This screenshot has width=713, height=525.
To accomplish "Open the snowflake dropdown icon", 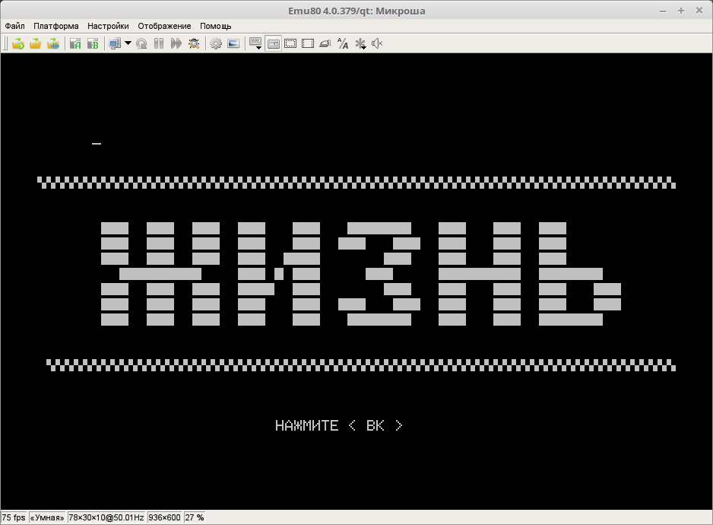I will click(360, 43).
